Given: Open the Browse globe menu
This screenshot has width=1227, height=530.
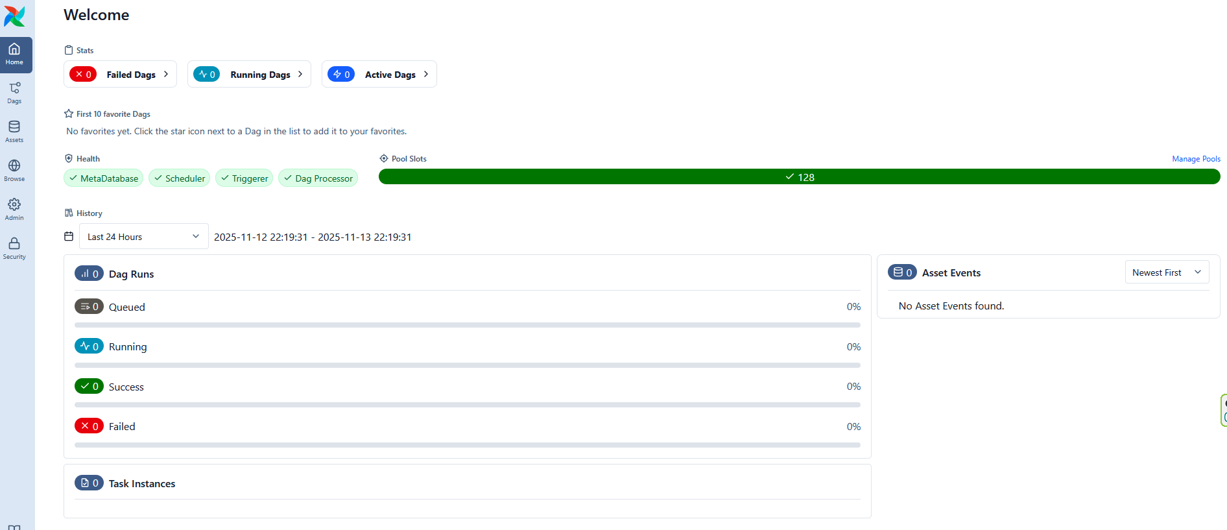Looking at the screenshot, I should tap(14, 171).
